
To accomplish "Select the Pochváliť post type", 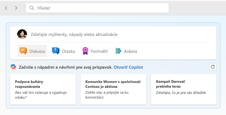I will [95, 51].
